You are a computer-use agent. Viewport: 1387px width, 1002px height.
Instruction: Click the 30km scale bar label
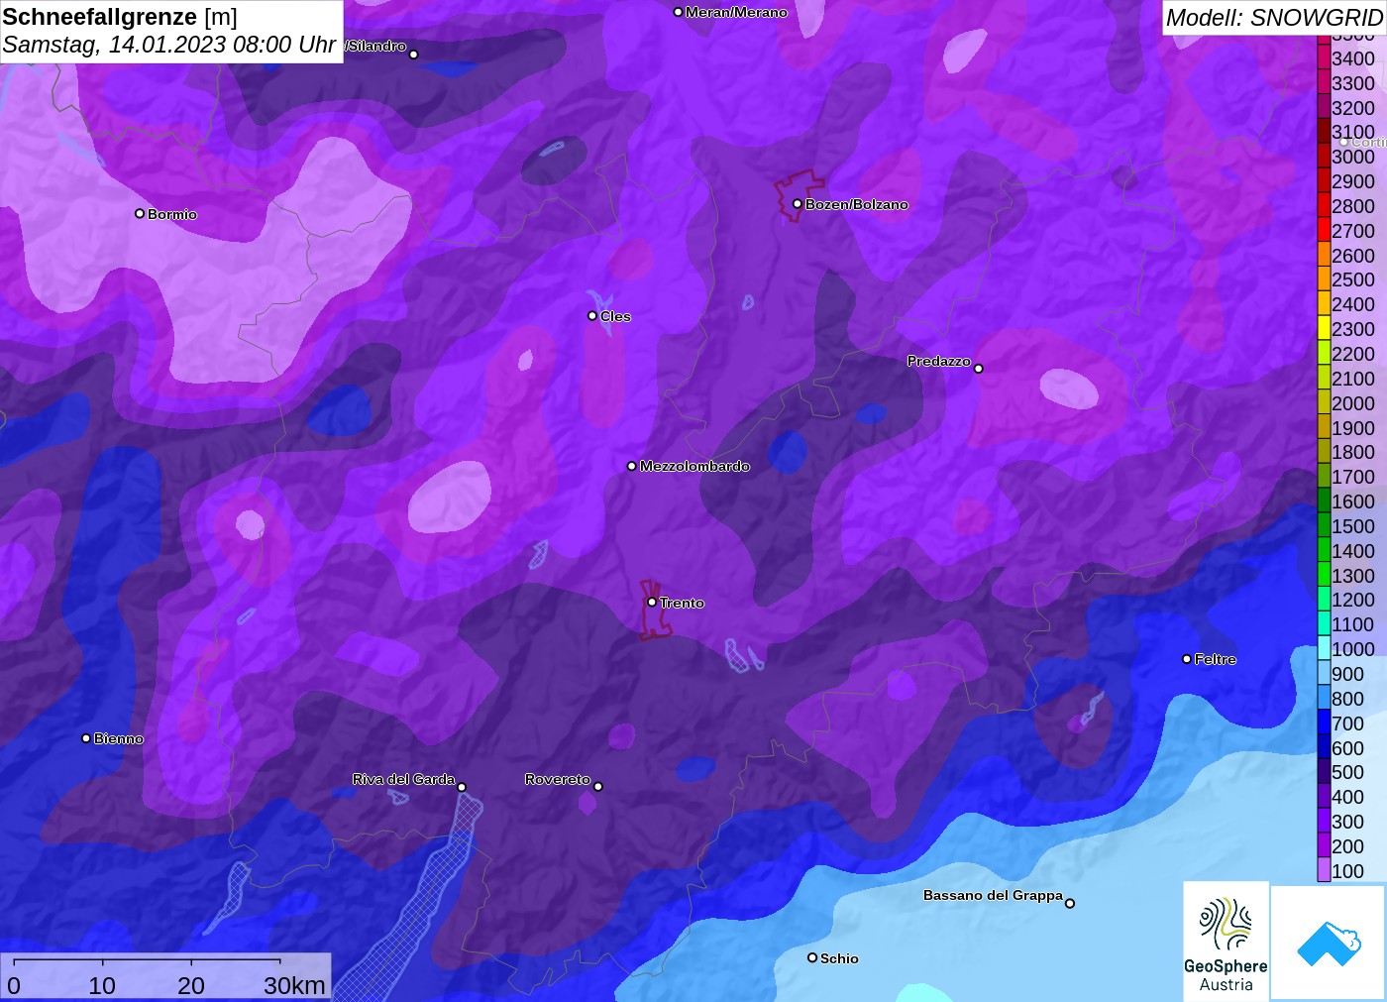click(294, 985)
